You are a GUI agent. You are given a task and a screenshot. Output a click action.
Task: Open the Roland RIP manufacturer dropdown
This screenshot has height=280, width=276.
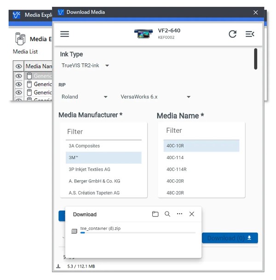point(84,97)
